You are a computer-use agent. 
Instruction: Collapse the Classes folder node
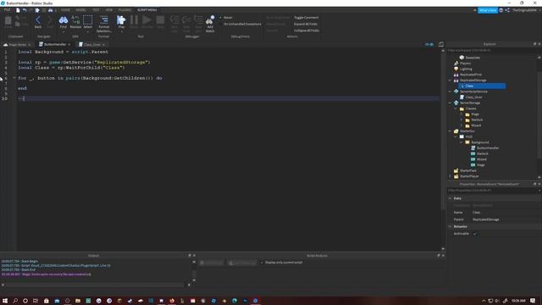coord(456,108)
